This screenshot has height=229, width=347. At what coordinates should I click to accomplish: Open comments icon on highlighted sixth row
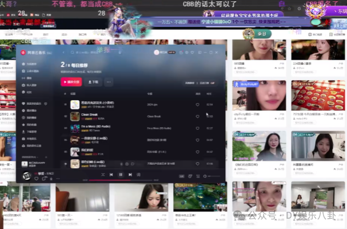click(133, 164)
